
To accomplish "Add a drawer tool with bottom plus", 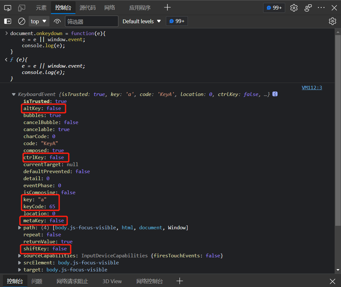I will point(180,281).
